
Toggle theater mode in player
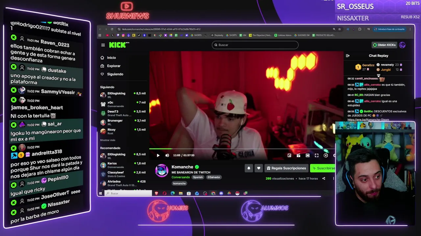point(308,155)
